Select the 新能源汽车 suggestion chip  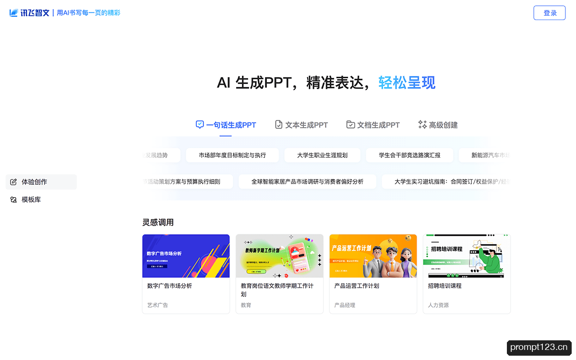coord(485,155)
